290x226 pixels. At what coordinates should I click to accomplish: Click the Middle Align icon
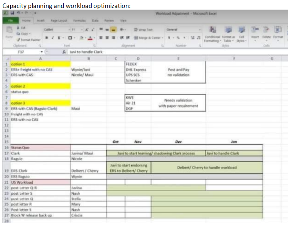[x=107, y=29]
